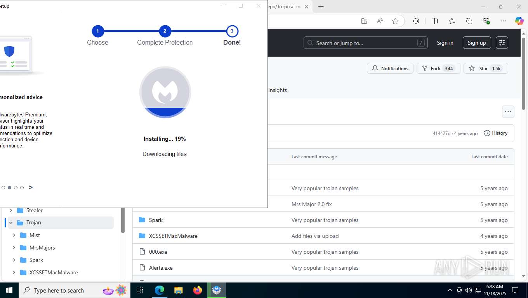Collapse the Trojan folder chevron
528x298 pixels.
pos(11,223)
